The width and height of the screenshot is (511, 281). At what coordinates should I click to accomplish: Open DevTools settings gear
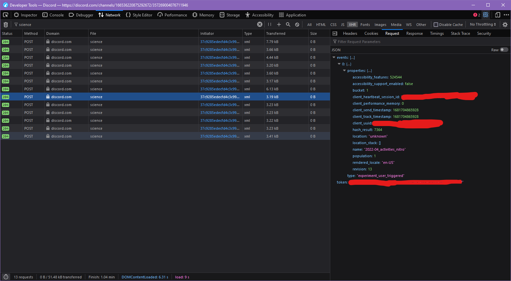tap(505, 24)
